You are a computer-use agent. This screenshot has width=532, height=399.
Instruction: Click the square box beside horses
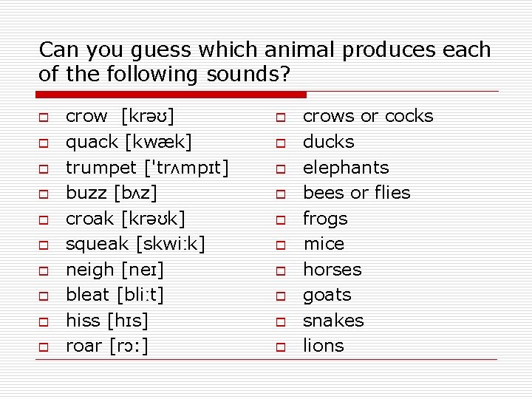282,271
